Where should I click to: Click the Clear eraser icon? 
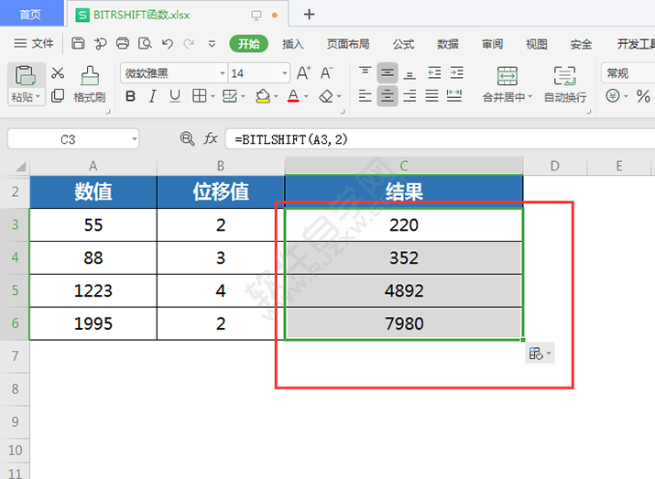pyautogui.click(x=326, y=96)
